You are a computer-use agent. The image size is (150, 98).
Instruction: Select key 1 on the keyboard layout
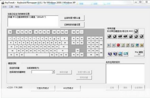(x=10, y=39)
